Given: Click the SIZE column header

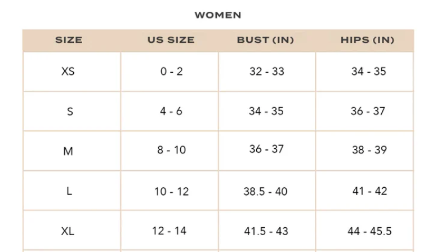Looking at the screenshot, I should coord(69,40).
